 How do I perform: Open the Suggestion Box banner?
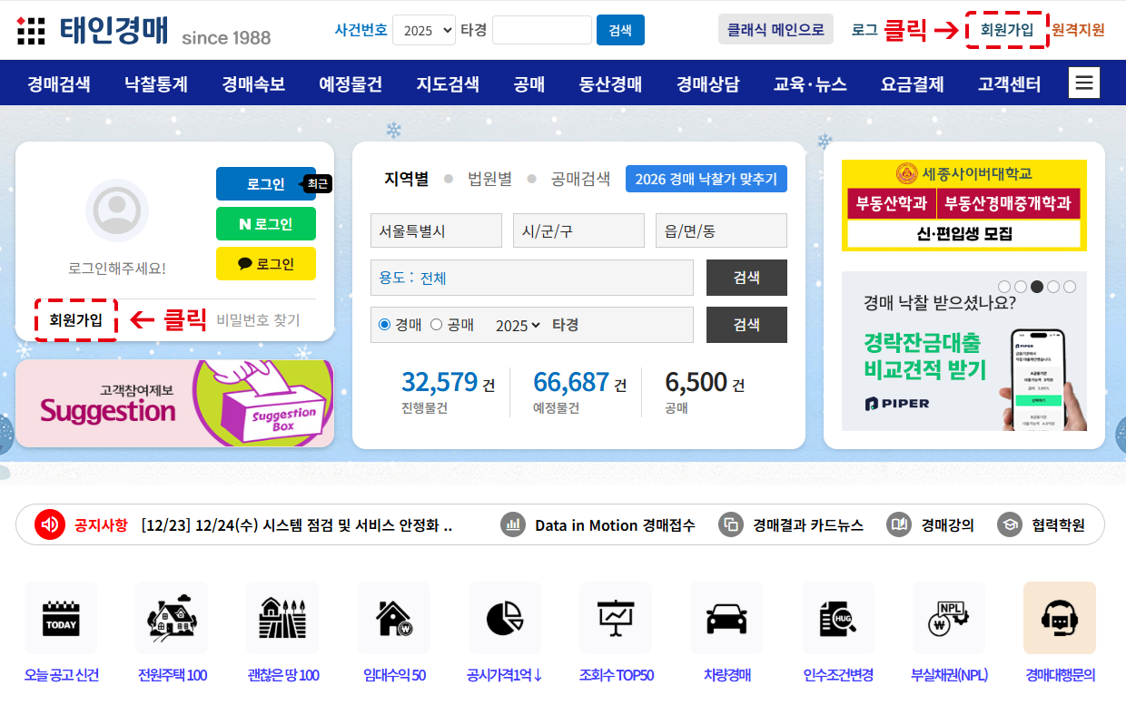[174, 404]
